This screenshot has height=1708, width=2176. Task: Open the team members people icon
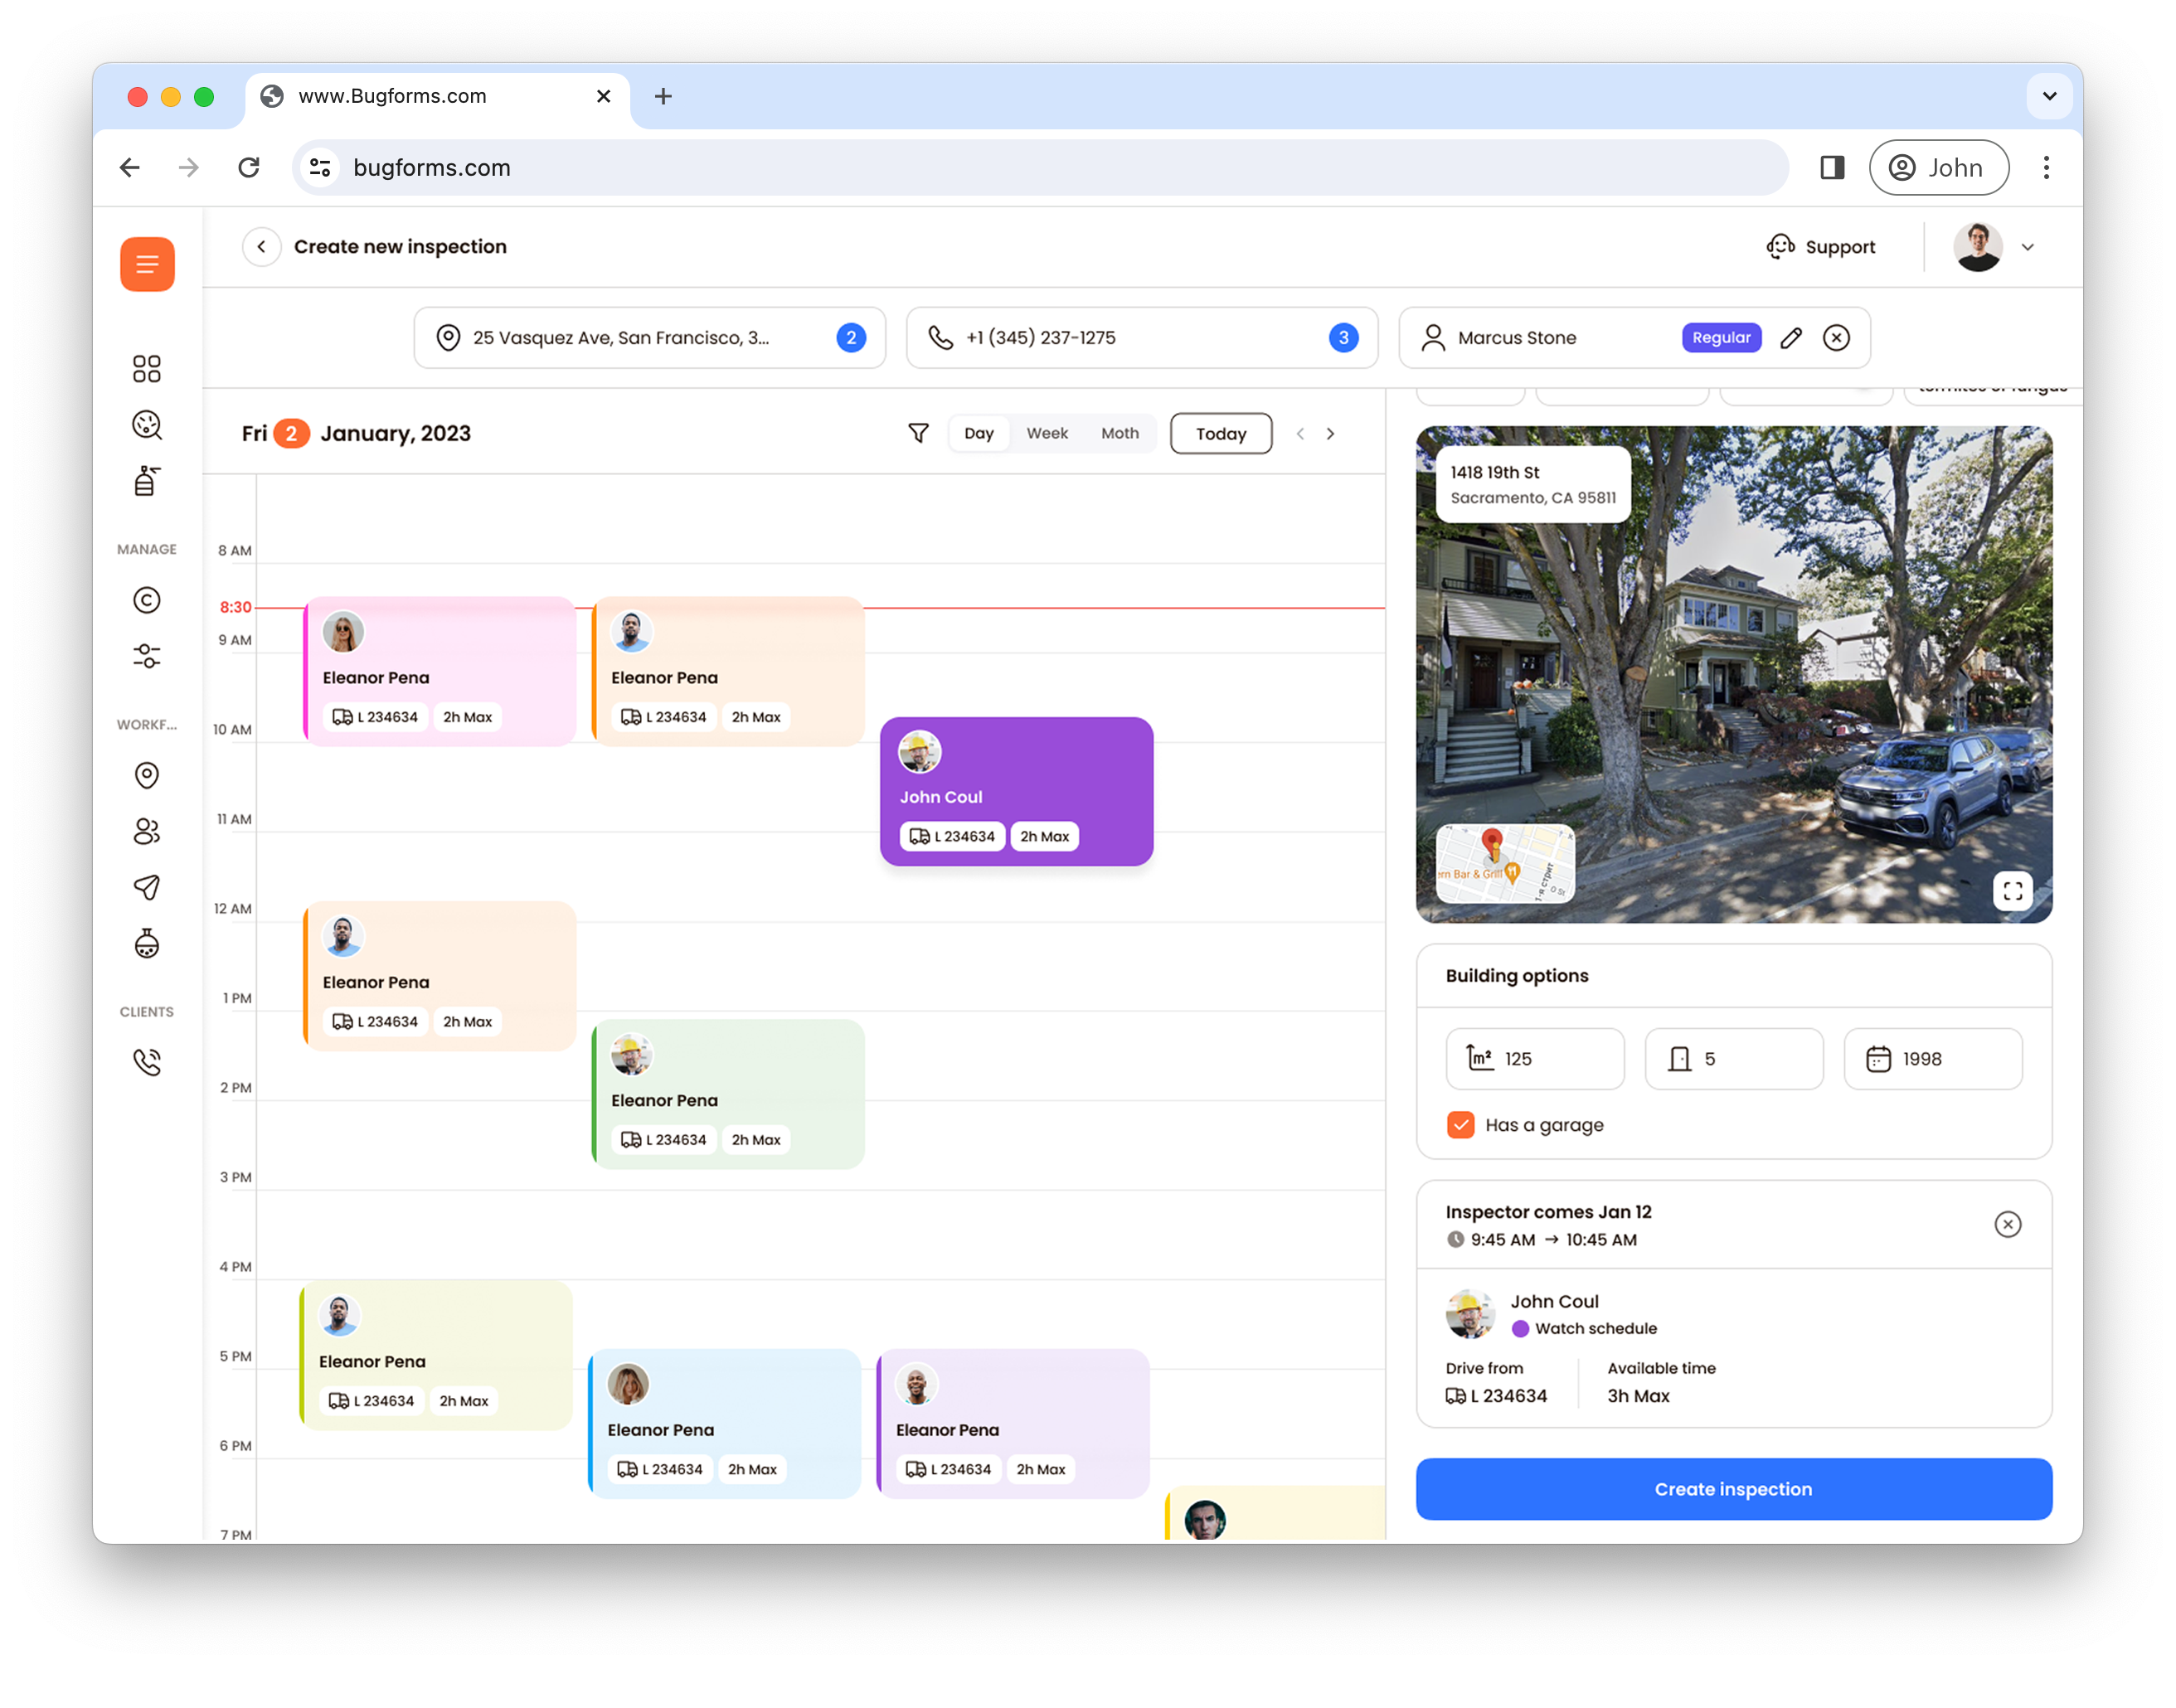coord(147,831)
